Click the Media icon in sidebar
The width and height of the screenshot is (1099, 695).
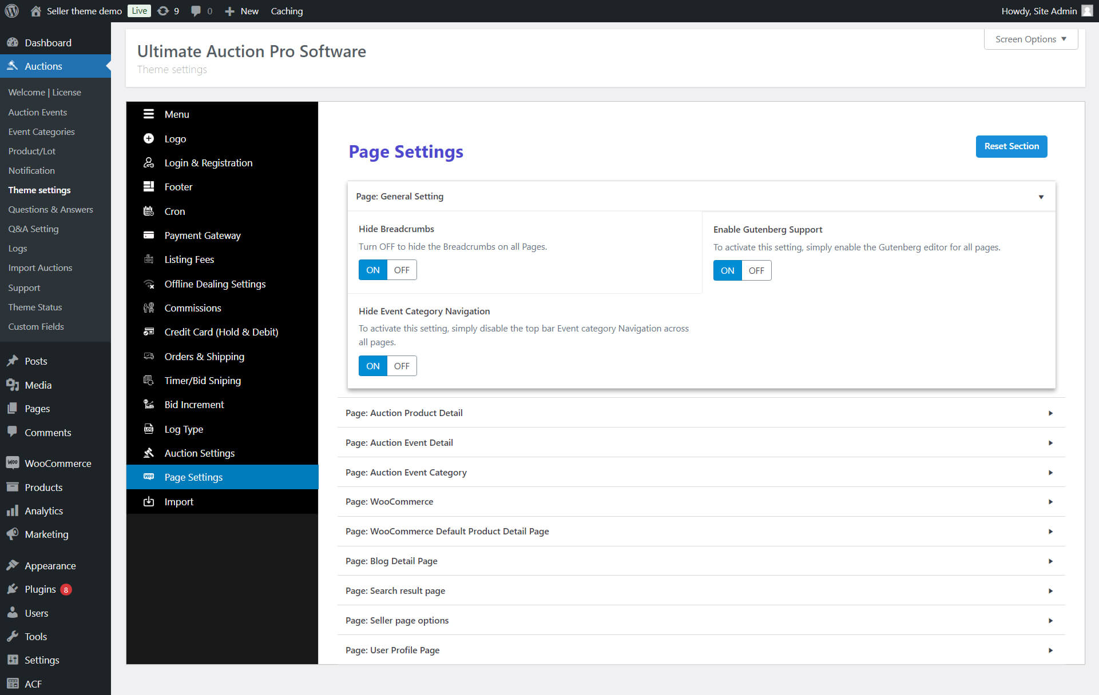point(13,385)
